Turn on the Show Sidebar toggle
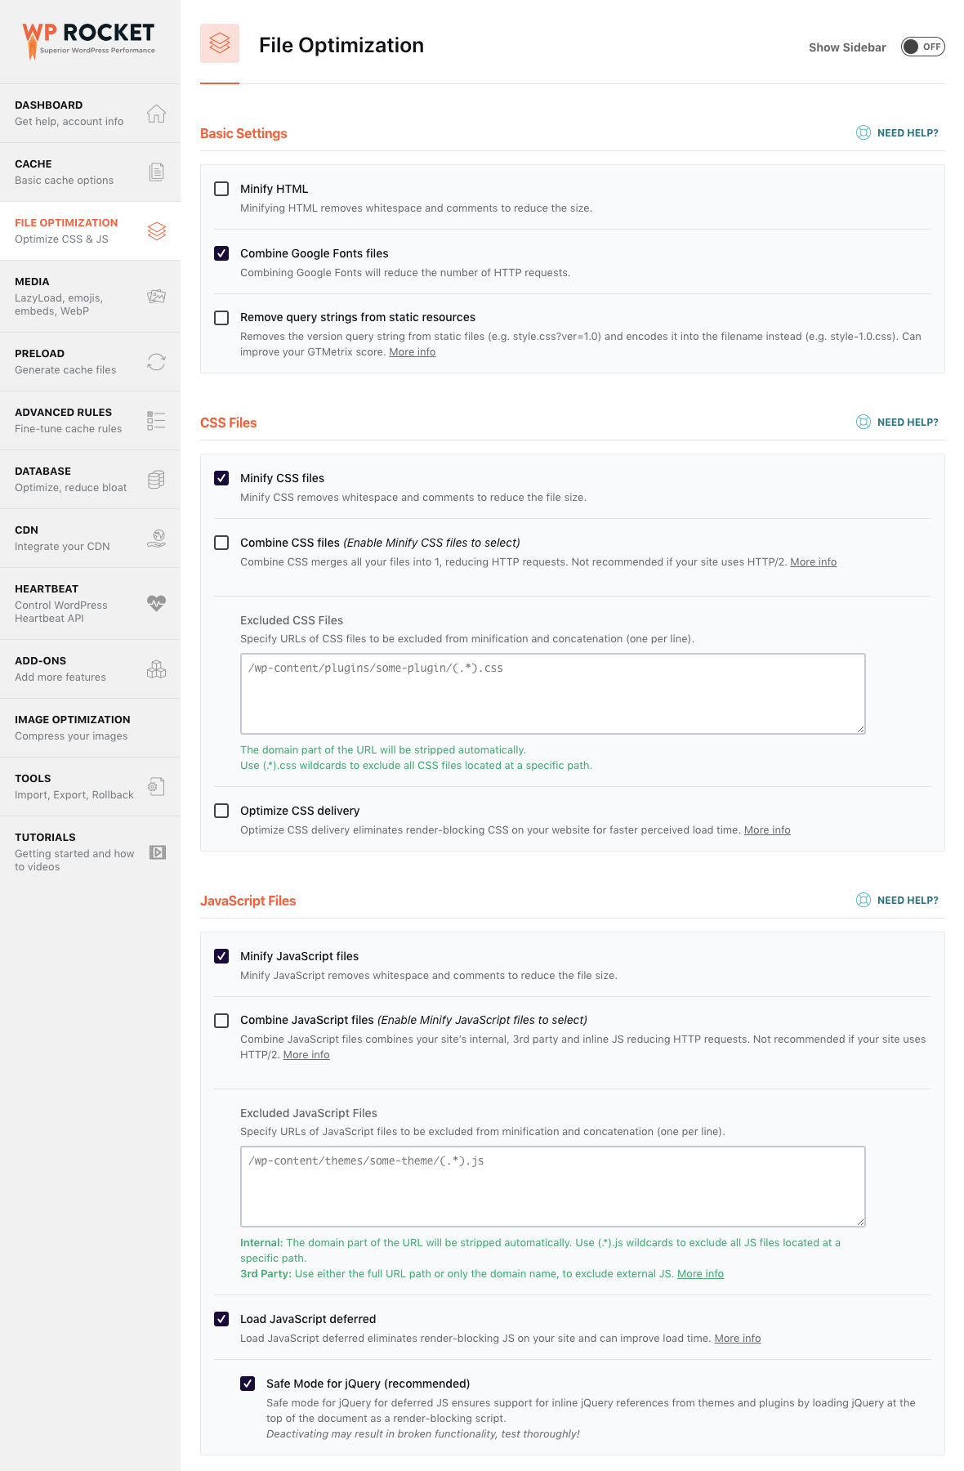 point(922,47)
